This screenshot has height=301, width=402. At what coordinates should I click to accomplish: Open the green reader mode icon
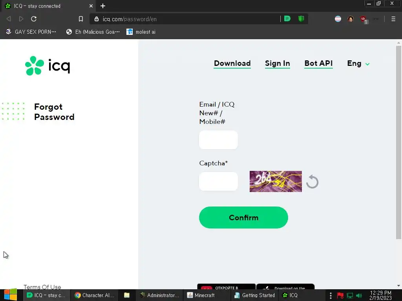(287, 19)
